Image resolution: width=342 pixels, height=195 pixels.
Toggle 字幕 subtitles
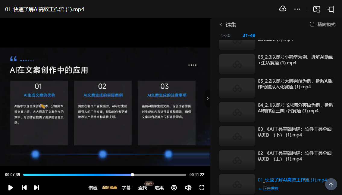coord(126,187)
